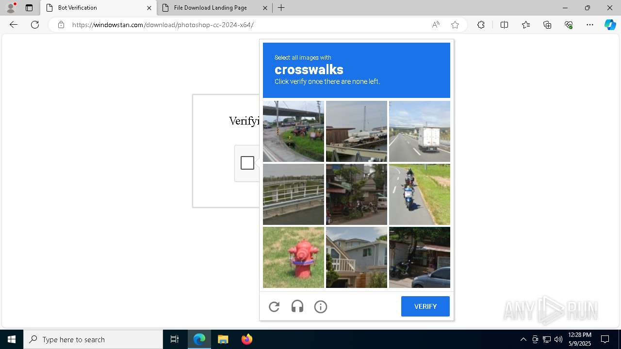Viewport: 621px width, 349px height.
Task: Close File Download Landing Page tab
Action: coord(265,8)
